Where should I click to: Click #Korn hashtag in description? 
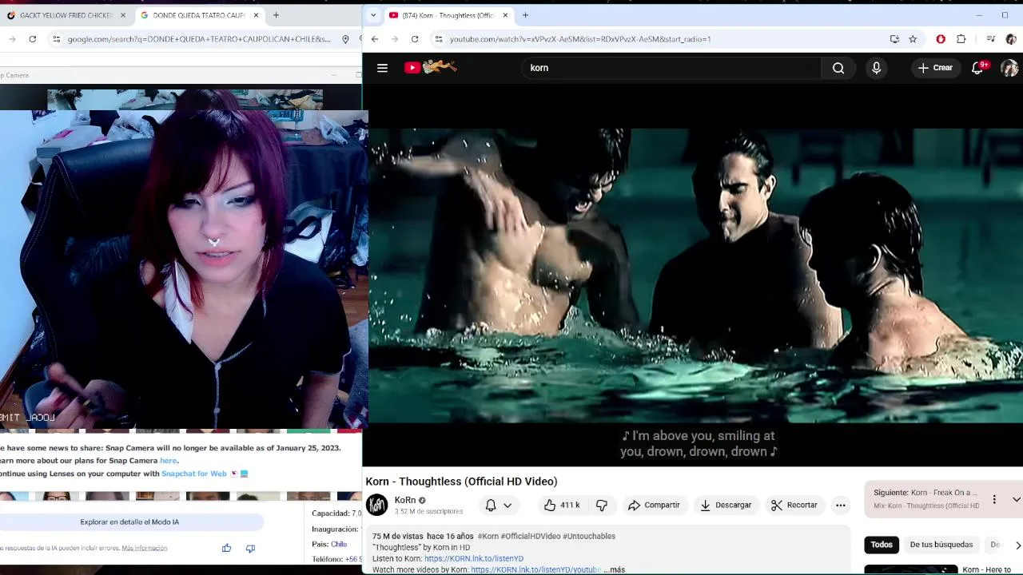point(488,536)
